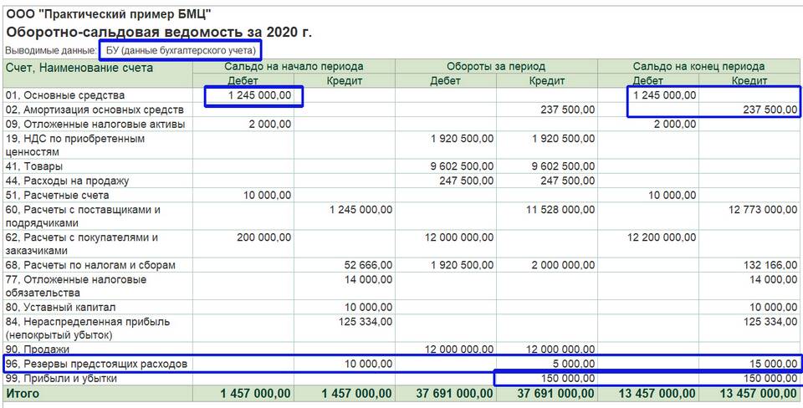Select the row '41, Товары'
Viewport: 803px width, 408px height.
click(x=402, y=166)
